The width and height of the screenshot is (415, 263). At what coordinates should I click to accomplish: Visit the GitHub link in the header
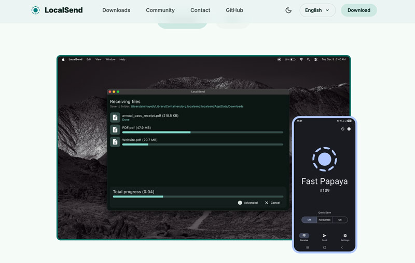(234, 10)
